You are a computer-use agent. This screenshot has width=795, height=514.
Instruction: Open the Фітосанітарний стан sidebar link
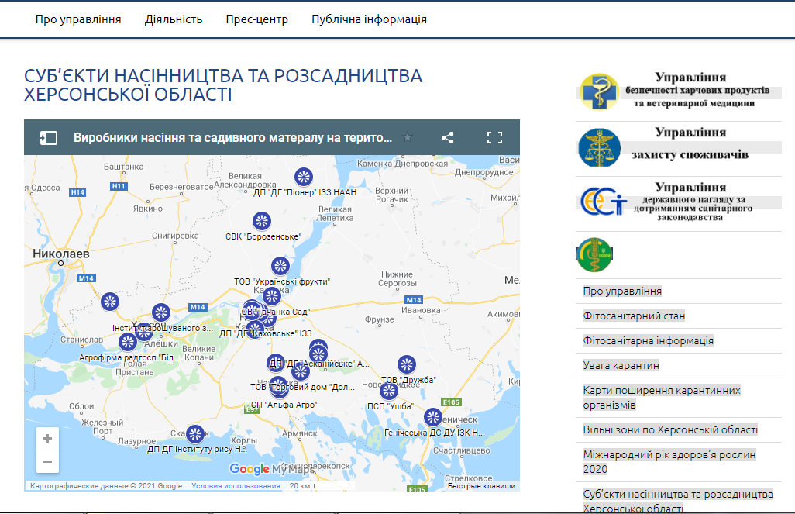click(x=634, y=316)
